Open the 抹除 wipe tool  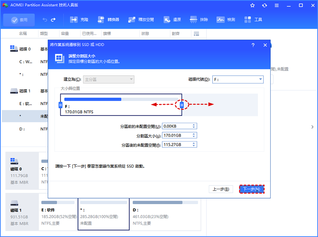199,19
